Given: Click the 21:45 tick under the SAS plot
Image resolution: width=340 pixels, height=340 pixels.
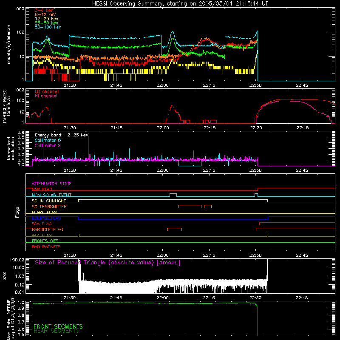Looking at the screenshot, I should (x=116, y=298).
